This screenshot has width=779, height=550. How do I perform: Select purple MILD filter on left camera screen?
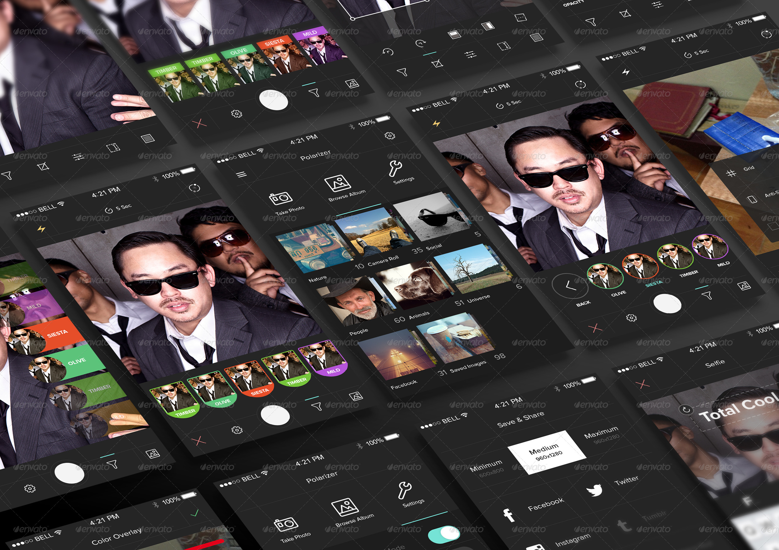tap(323, 359)
